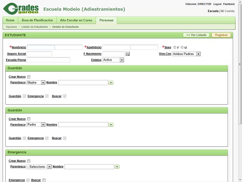Screen dimensions: 242x182
Task: Open the Estatus dropdown
Action: click(x=113, y=60)
